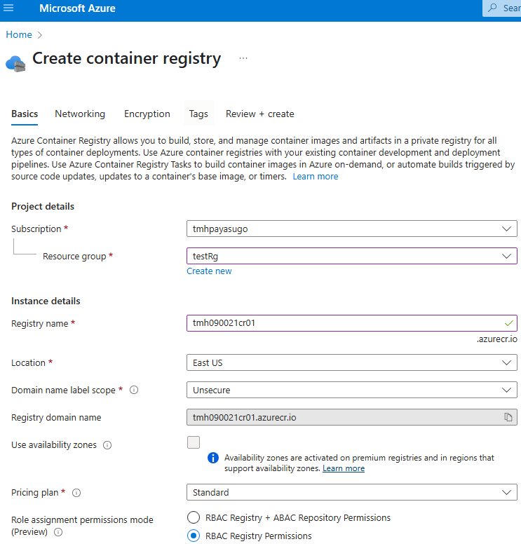Switch to the Tags tab
The image size is (521, 544).
click(x=198, y=114)
